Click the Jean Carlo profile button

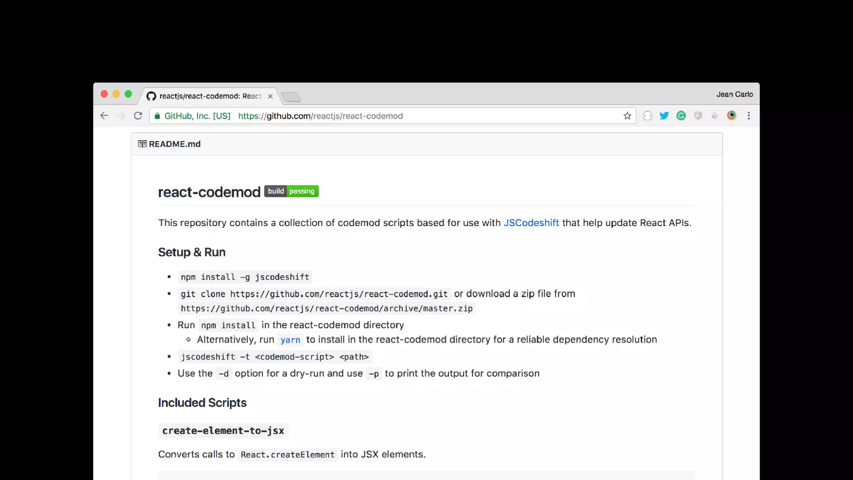[x=735, y=95]
